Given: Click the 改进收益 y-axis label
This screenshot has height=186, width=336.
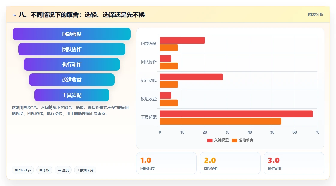Looking at the screenshot, I should [149, 99].
